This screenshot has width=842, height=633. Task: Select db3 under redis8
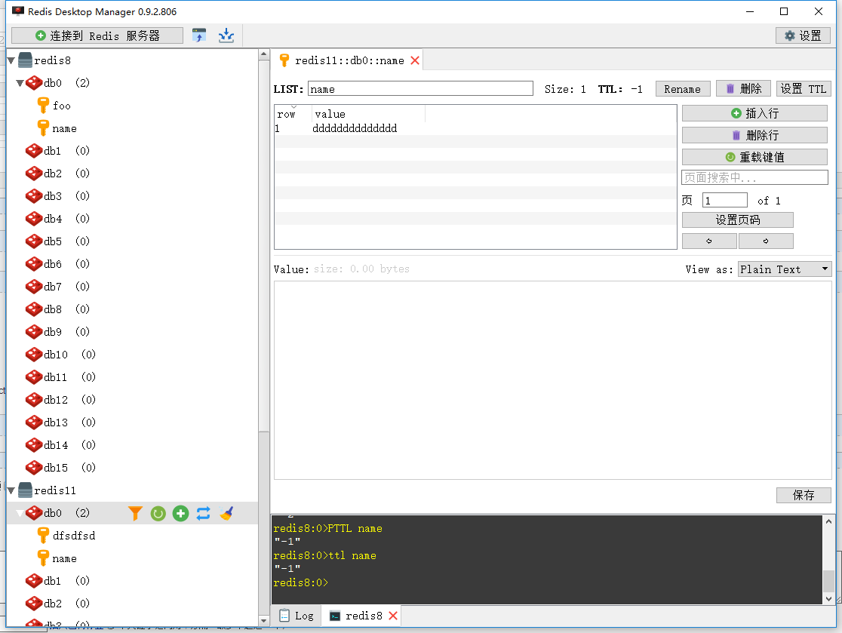tap(53, 196)
